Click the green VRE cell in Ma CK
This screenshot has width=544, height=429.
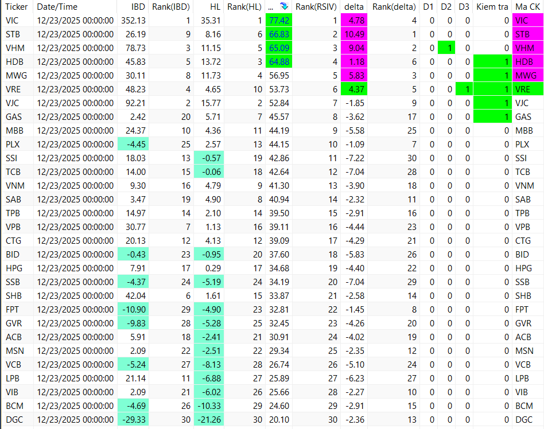coord(528,89)
